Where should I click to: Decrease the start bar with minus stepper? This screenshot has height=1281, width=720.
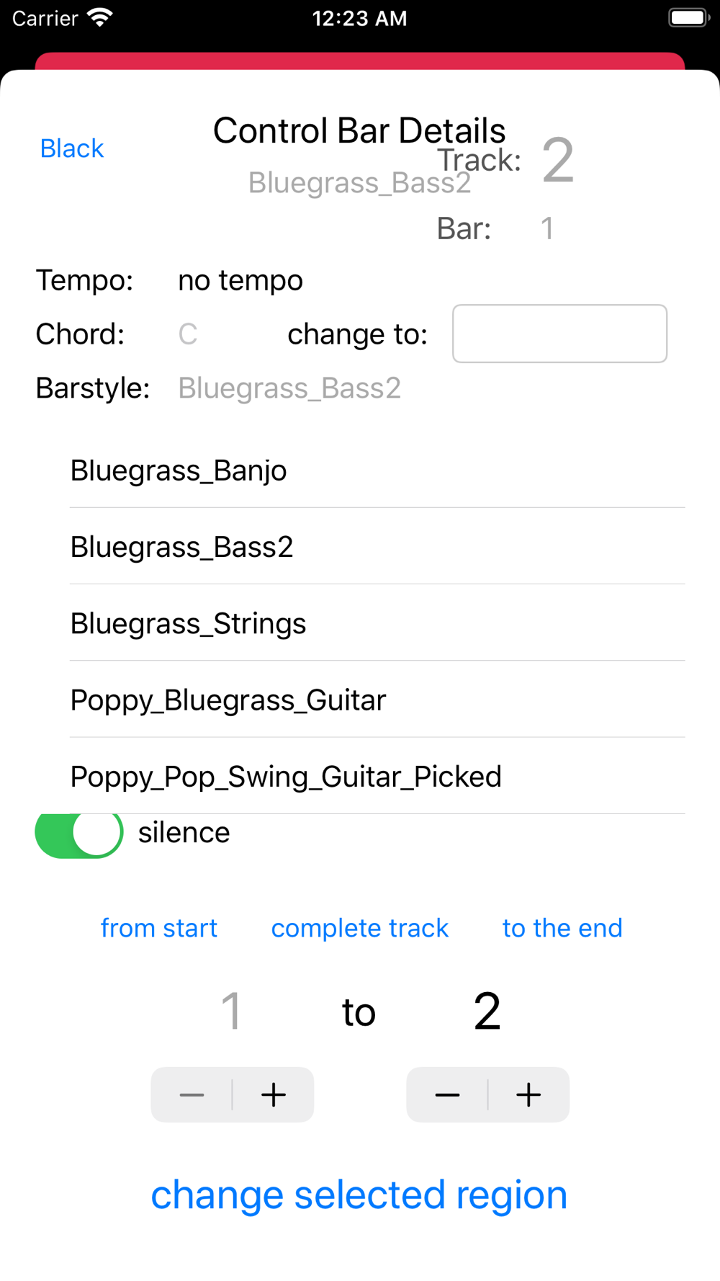[192, 1094]
